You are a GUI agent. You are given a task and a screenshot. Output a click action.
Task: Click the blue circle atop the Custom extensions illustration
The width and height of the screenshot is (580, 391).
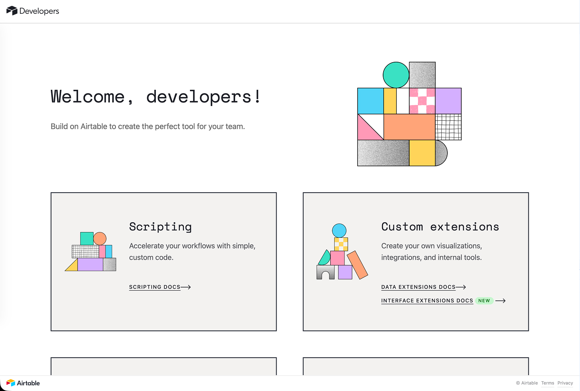(339, 230)
